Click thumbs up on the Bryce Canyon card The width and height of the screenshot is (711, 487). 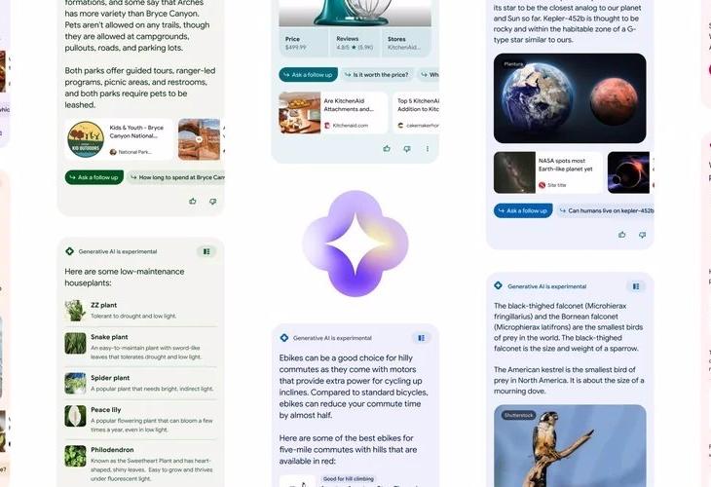[x=193, y=201]
